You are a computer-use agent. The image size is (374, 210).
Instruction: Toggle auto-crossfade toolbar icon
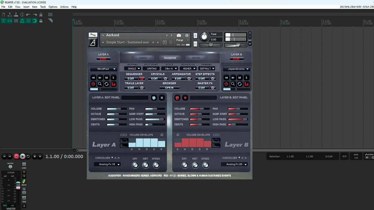(4, 21)
